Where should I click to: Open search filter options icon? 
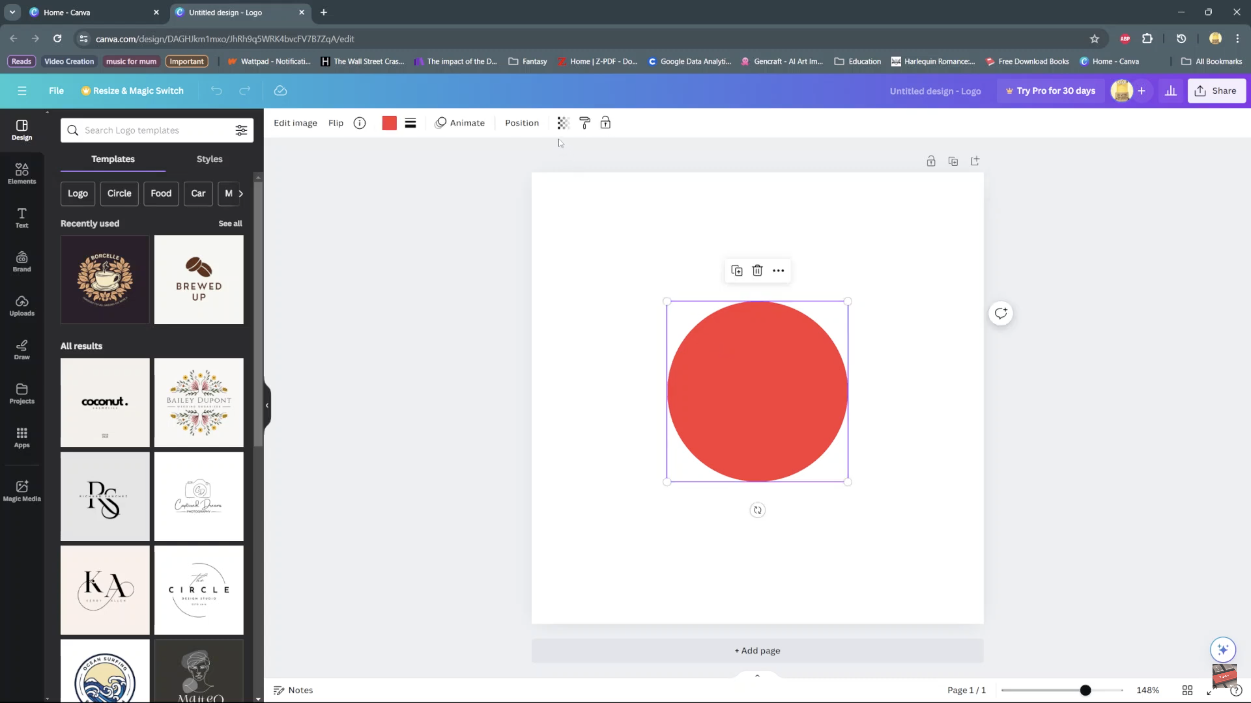click(x=241, y=130)
